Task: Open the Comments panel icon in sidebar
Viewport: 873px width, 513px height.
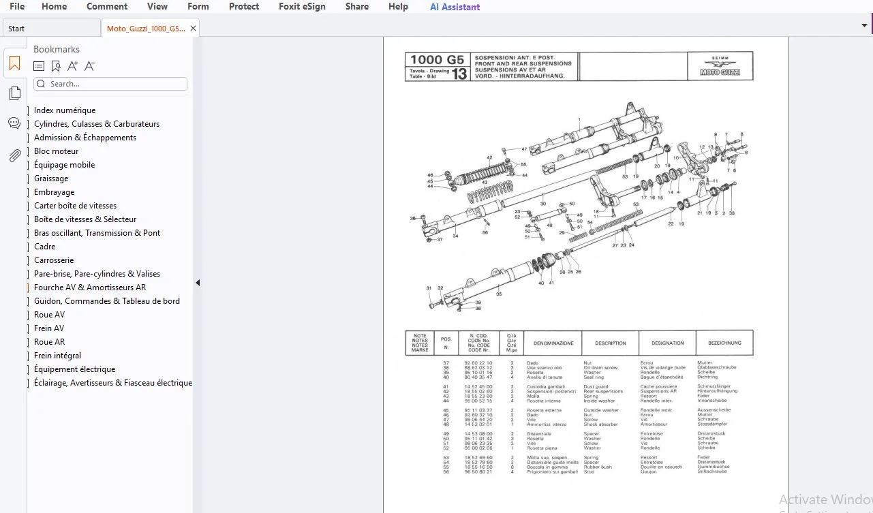Action: pos(14,123)
